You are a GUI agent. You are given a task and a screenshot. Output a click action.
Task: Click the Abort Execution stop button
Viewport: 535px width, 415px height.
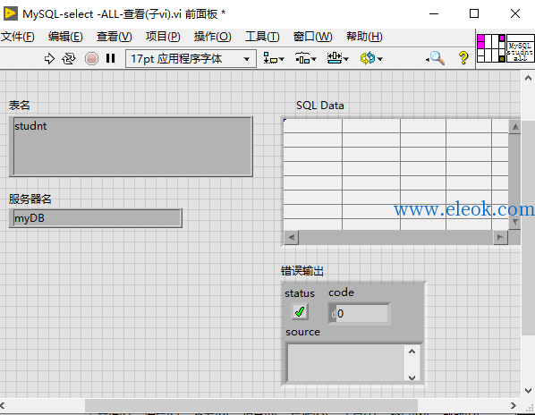click(91, 59)
